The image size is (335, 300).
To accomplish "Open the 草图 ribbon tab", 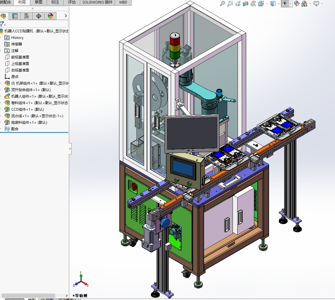I will click(38, 2).
